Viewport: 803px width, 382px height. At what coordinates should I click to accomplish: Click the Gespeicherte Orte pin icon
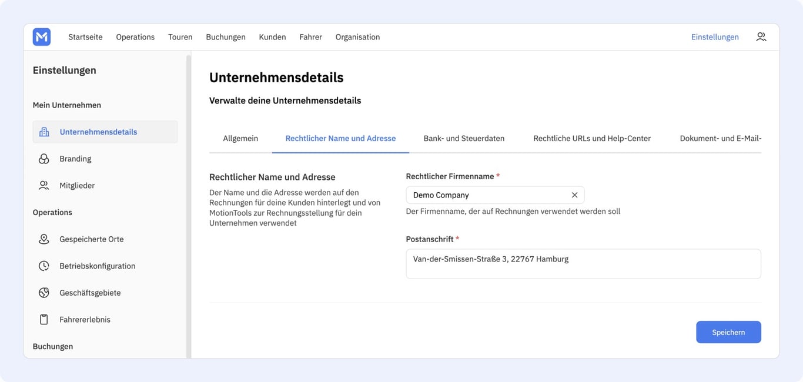[x=44, y=239]
